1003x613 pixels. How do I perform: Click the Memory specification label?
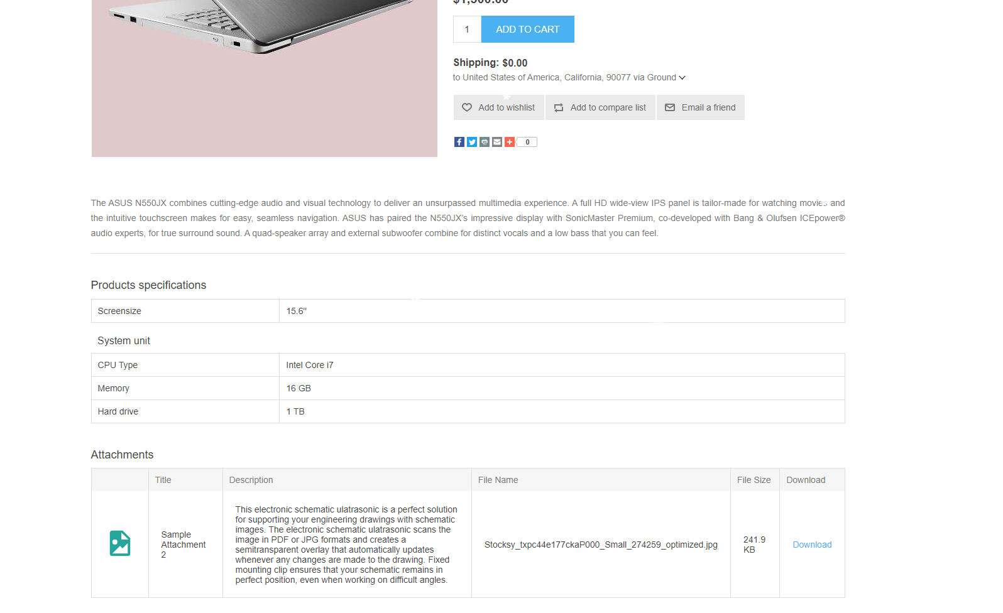tap(113, 388)
